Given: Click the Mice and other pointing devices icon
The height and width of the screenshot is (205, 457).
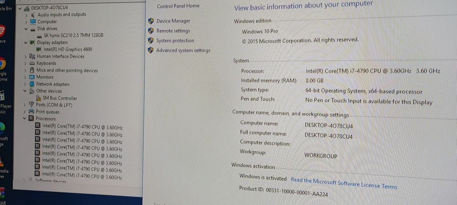Looking at the screenshot, I should point(32,70).
